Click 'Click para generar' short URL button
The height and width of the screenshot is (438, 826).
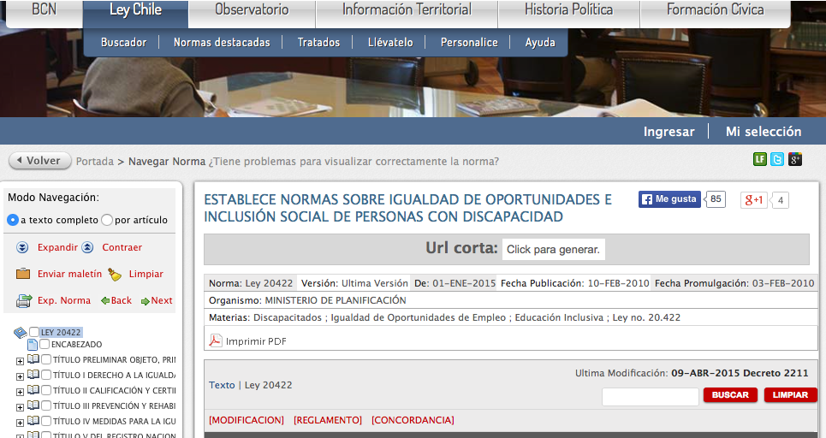553,249
